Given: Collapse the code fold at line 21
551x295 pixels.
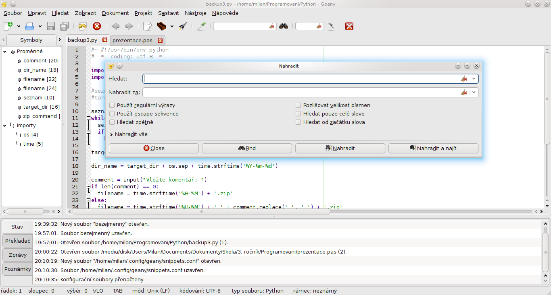Looking at the screenshot, I should 88,186.
